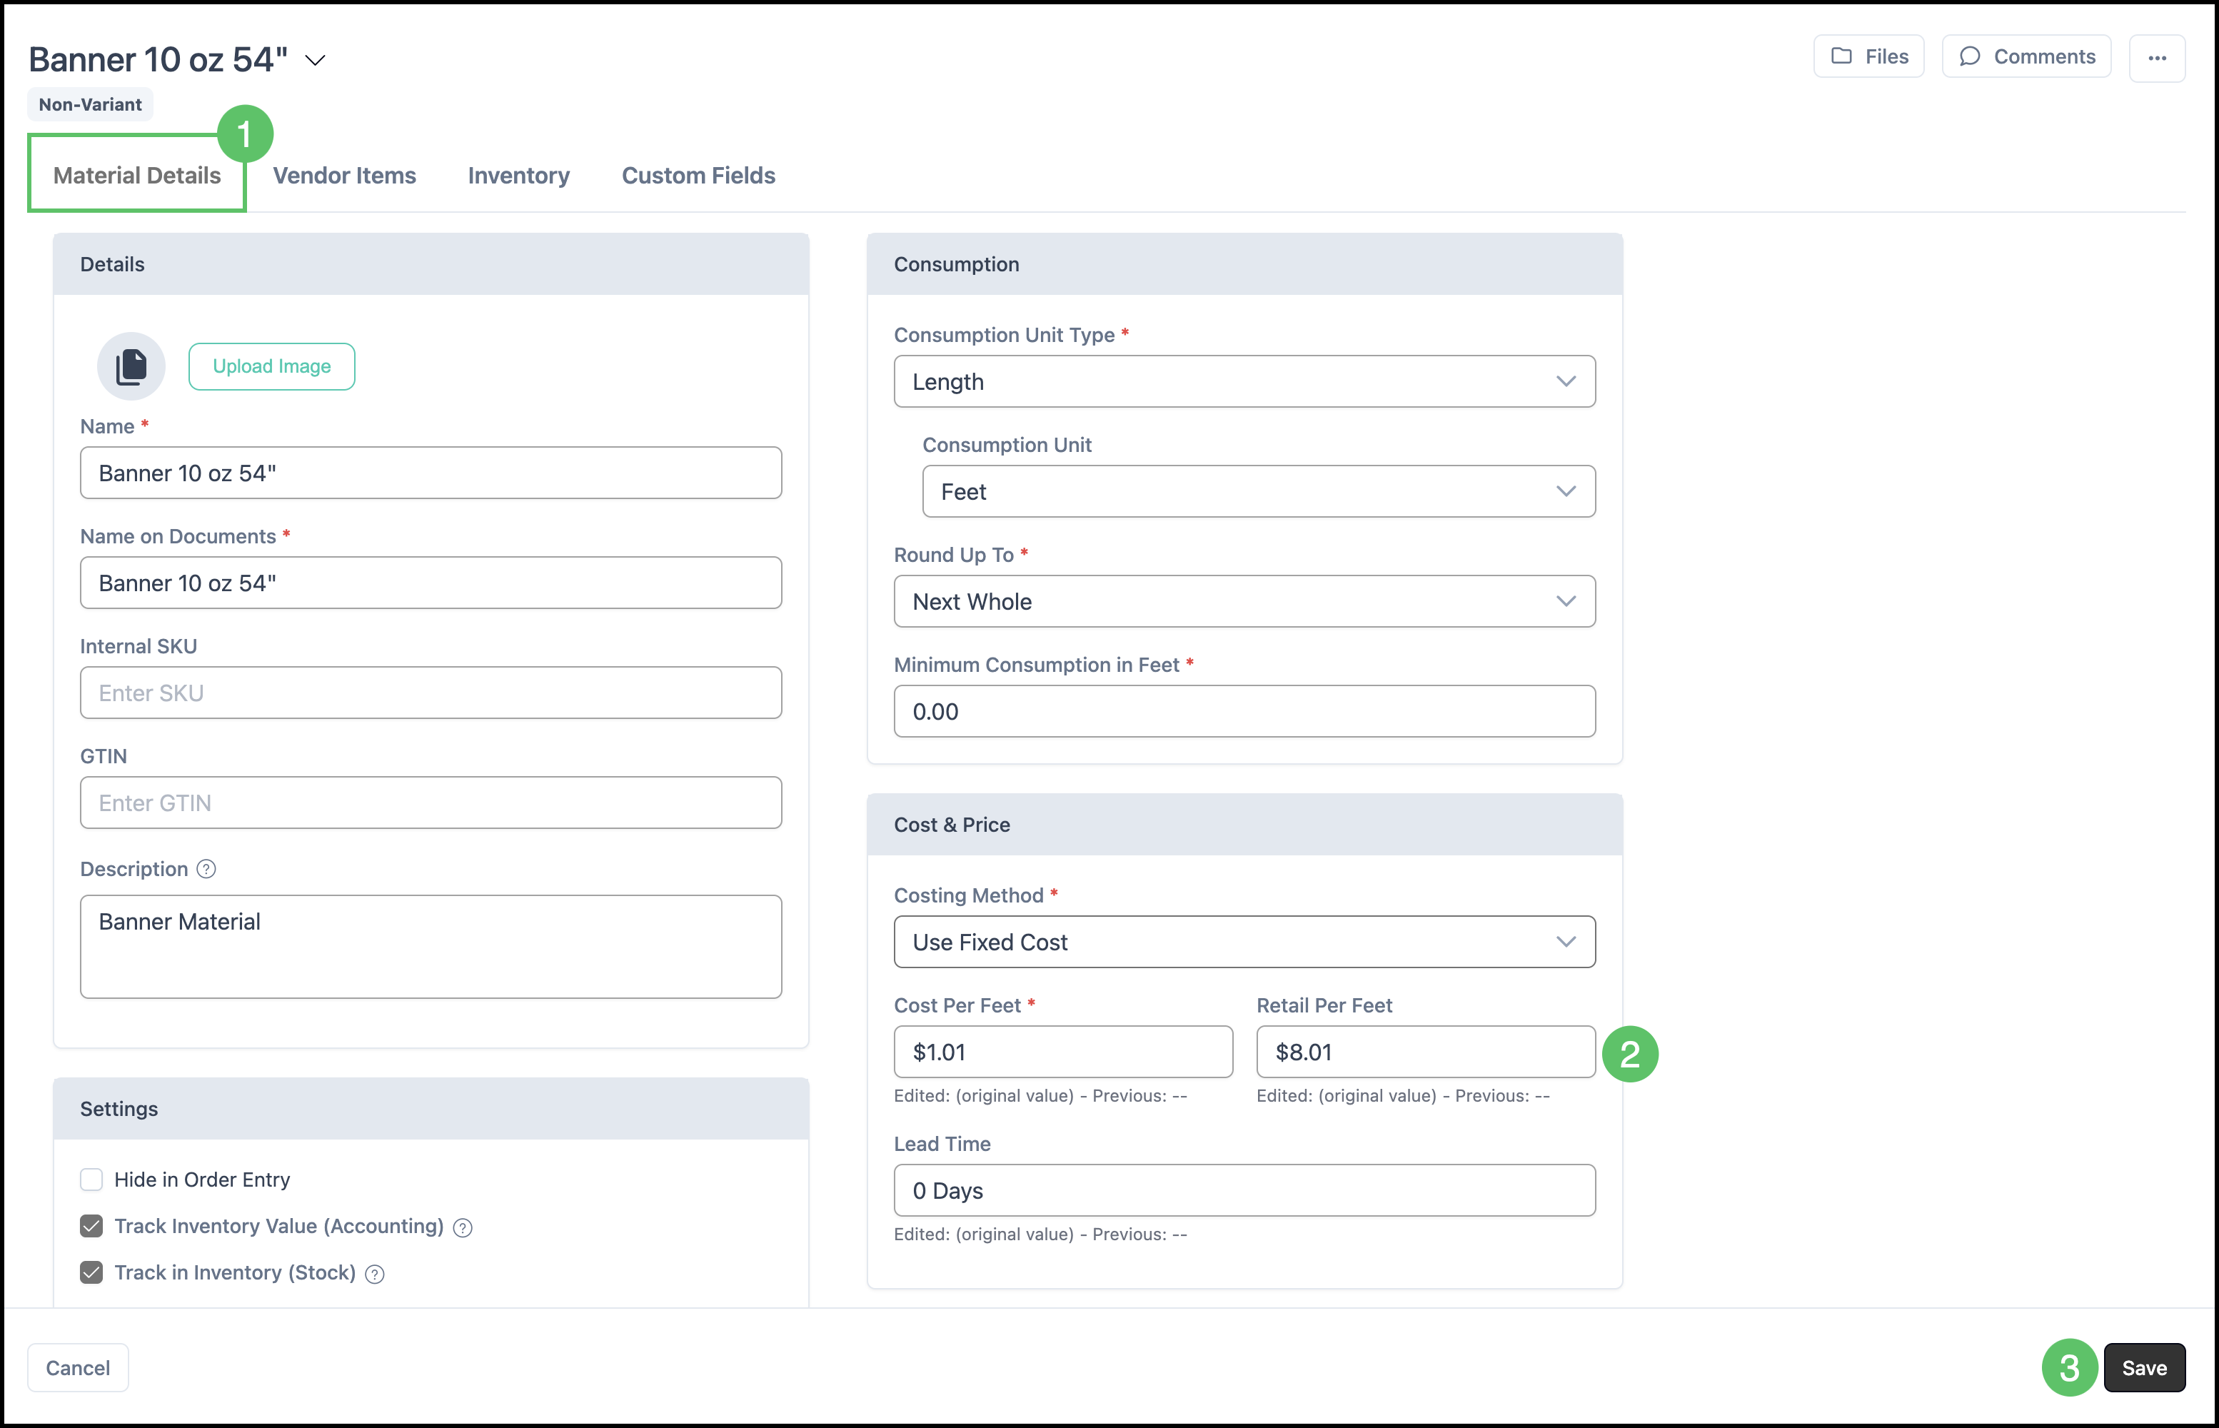Click the material image placeholder icon

131,366
